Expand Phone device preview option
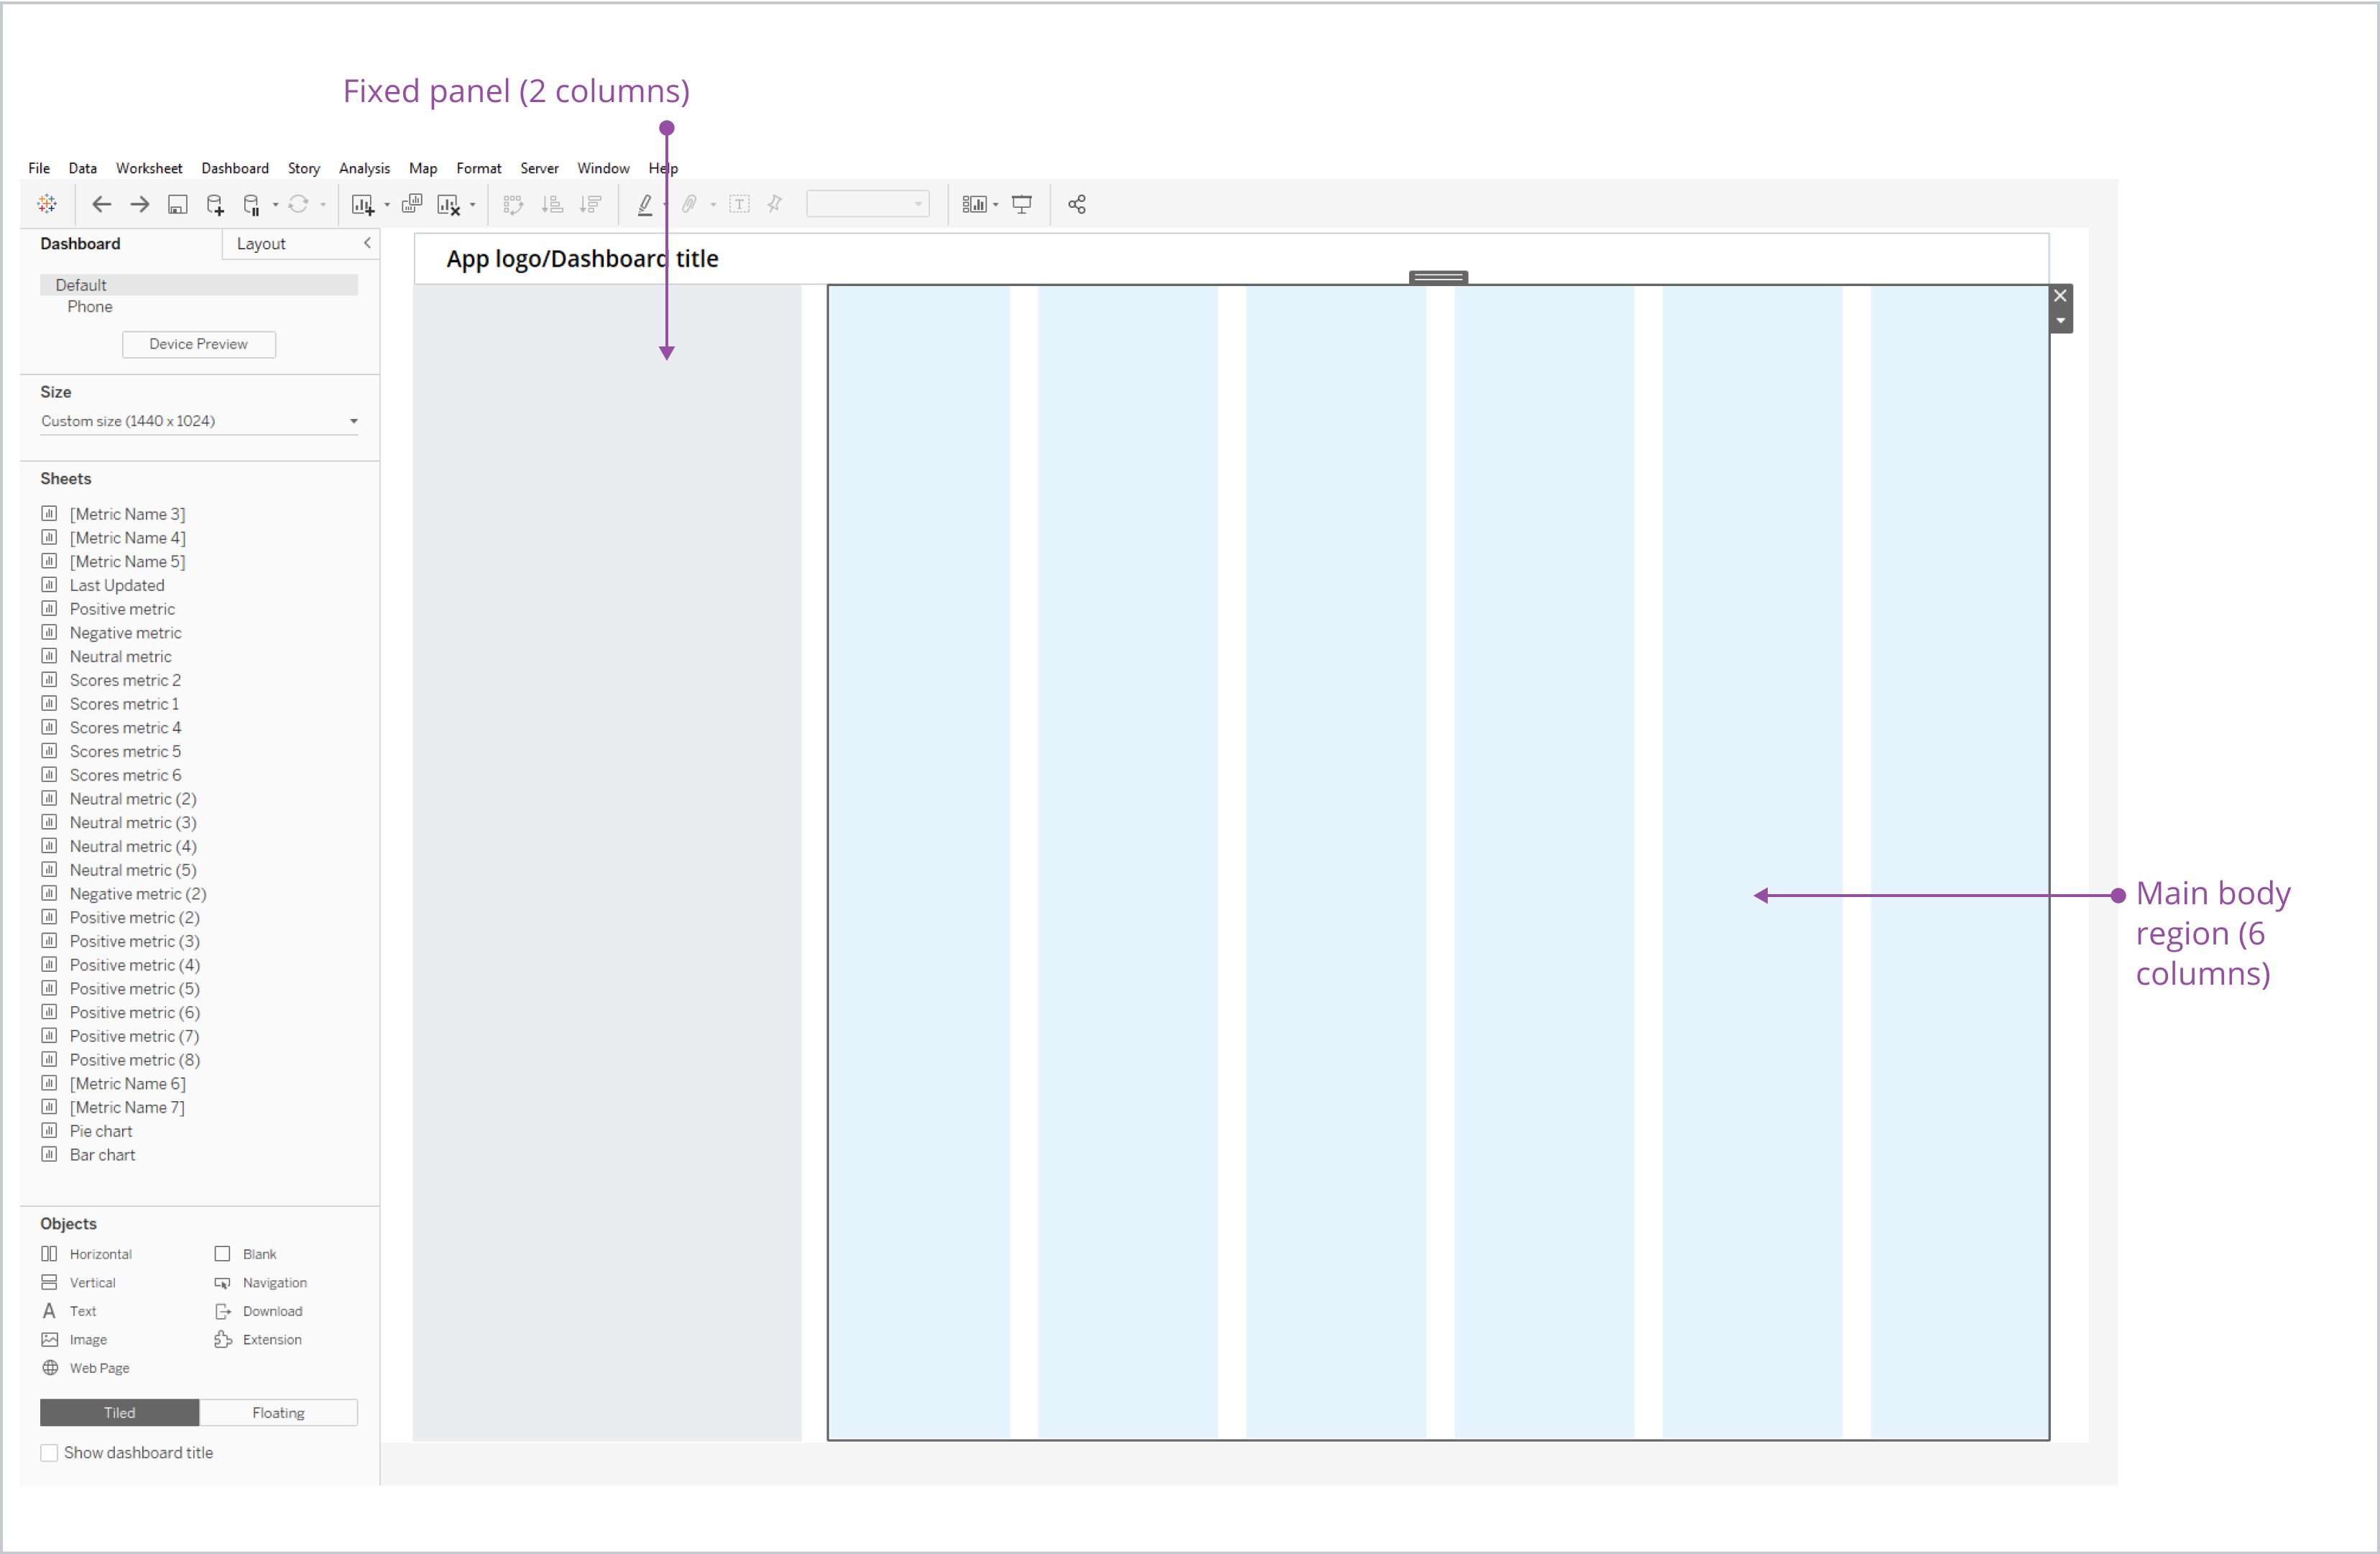The width and height of the screenshot is (2380, 1554). [91, 305]
